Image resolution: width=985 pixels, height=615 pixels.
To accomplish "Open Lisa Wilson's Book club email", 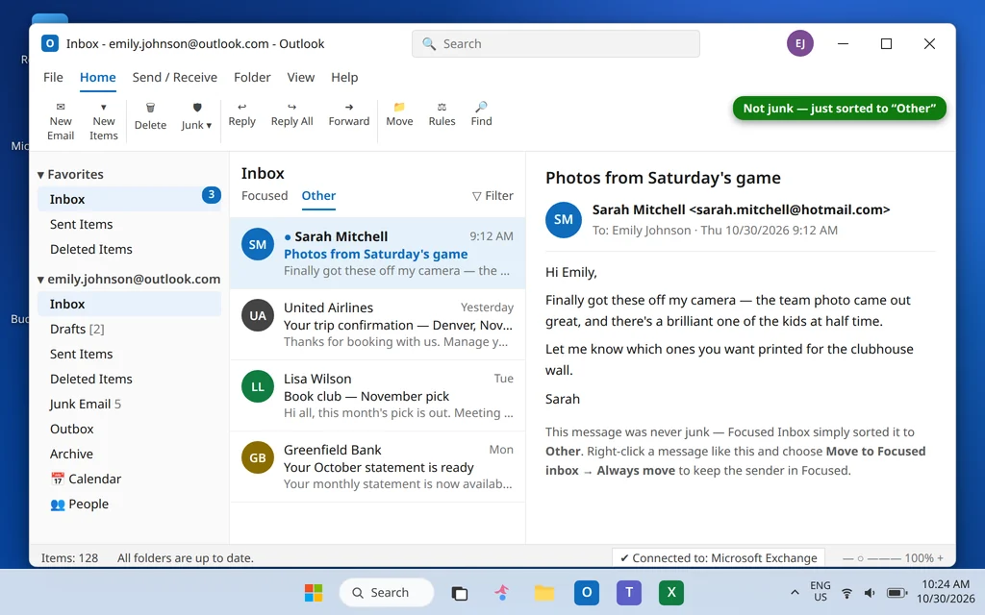I will [377, 395].
